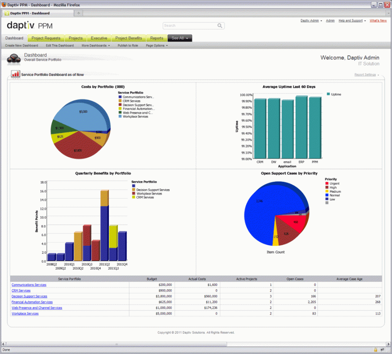Click the Dashboard gauges icon
392x354 pixels.
click(14, 58)
